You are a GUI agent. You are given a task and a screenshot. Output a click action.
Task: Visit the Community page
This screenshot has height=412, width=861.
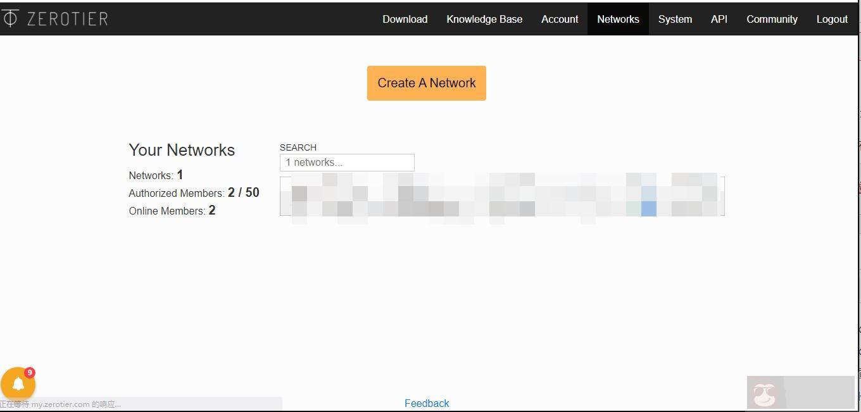(772, 19)
